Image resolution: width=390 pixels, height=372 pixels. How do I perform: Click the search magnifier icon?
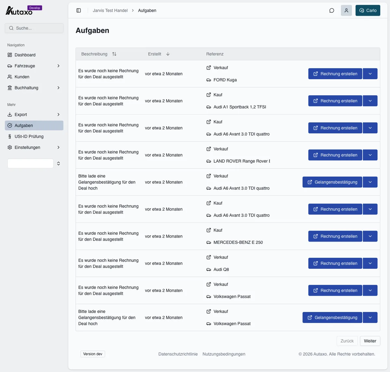pos(11,28)
